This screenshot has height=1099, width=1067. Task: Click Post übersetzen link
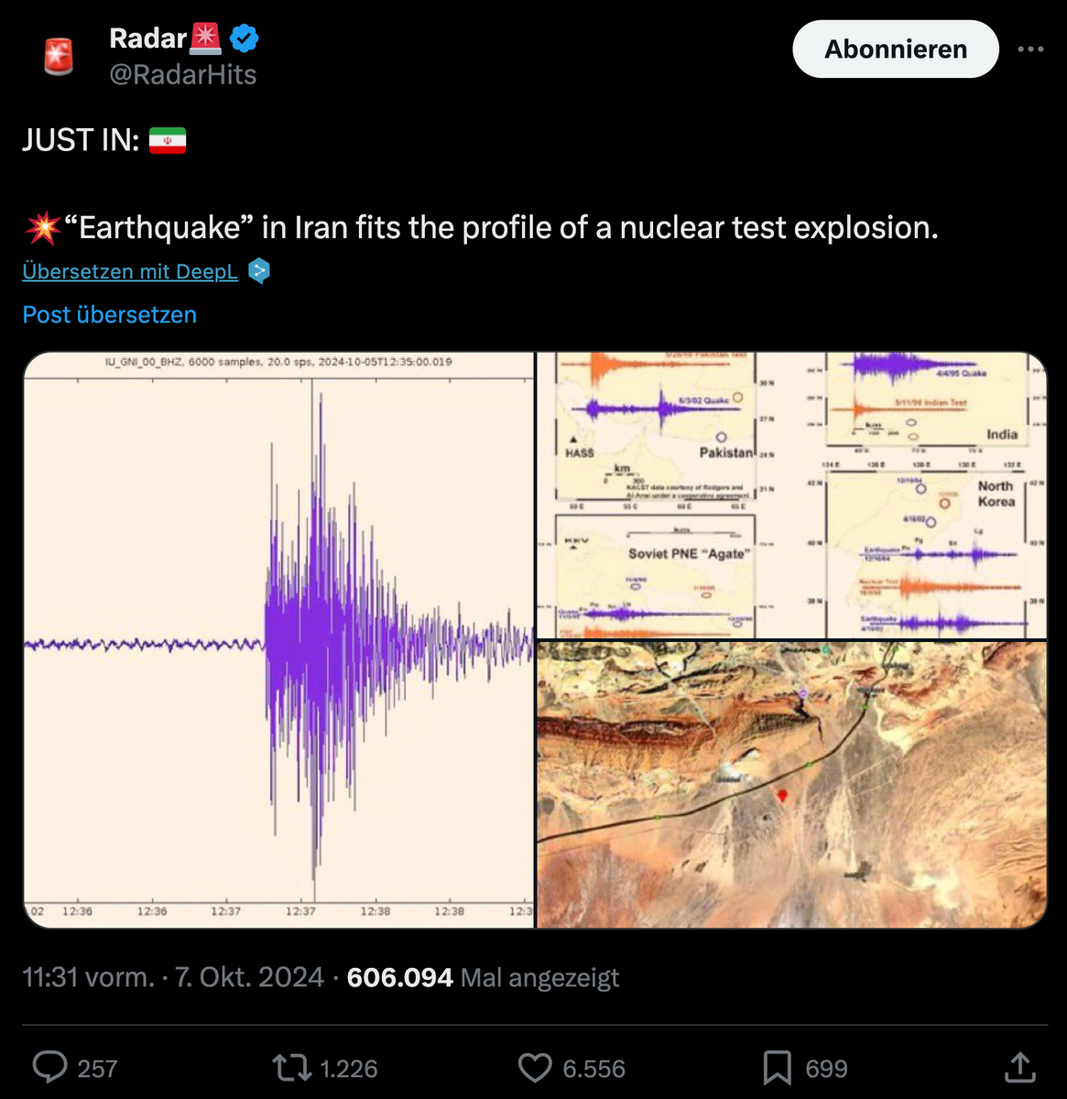(110, 314)
